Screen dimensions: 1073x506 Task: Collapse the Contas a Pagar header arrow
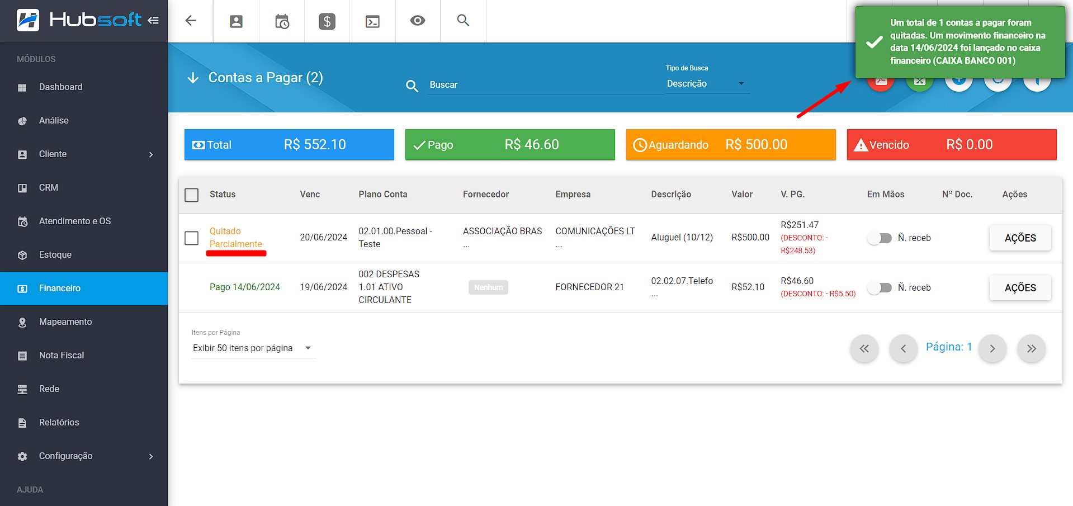(193, 78)
